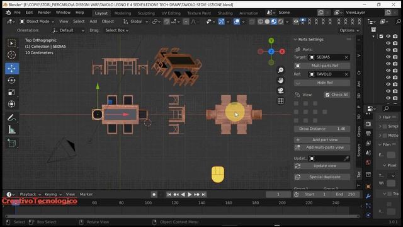The image size is (403, 227).
Task: Activate the Cursor tool
Action: click(11, 55)
